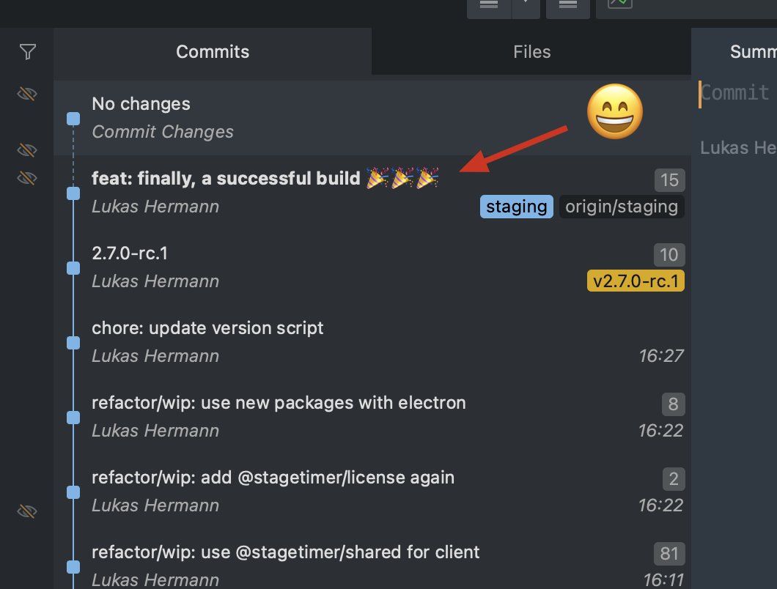Screen dimensions: 777x589
Task: Click the 15 changed-files badge
Action: 669,180
